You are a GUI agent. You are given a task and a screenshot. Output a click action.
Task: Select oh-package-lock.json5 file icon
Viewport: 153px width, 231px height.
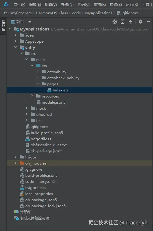coord(22,206)
